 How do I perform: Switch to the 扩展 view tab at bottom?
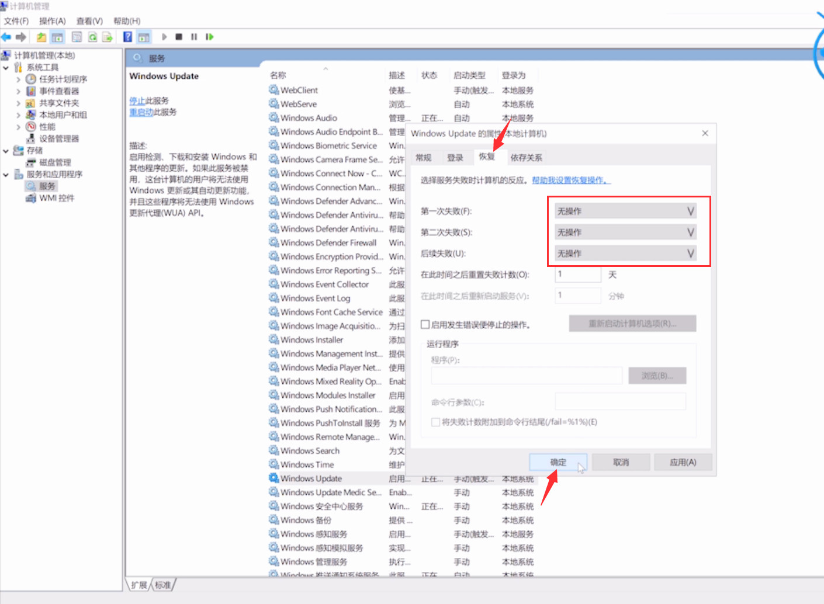coord(139,585)
